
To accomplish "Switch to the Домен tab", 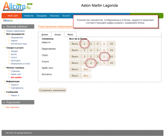I will (45, 35).
